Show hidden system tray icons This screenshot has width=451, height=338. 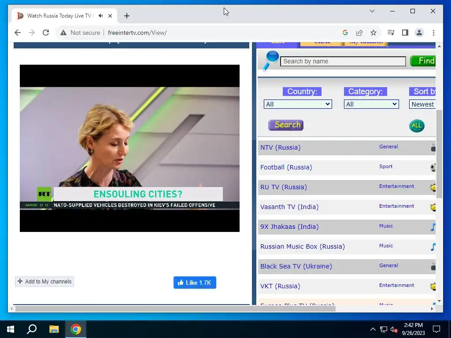coord(373,329)
